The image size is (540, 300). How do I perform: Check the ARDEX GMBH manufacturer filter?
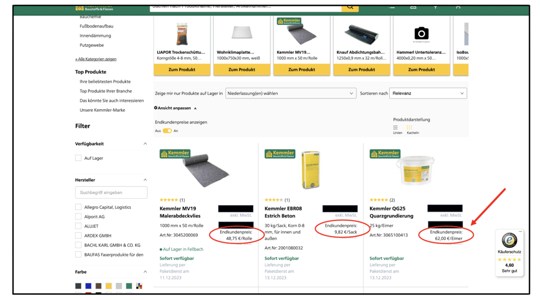click(78, 236)
